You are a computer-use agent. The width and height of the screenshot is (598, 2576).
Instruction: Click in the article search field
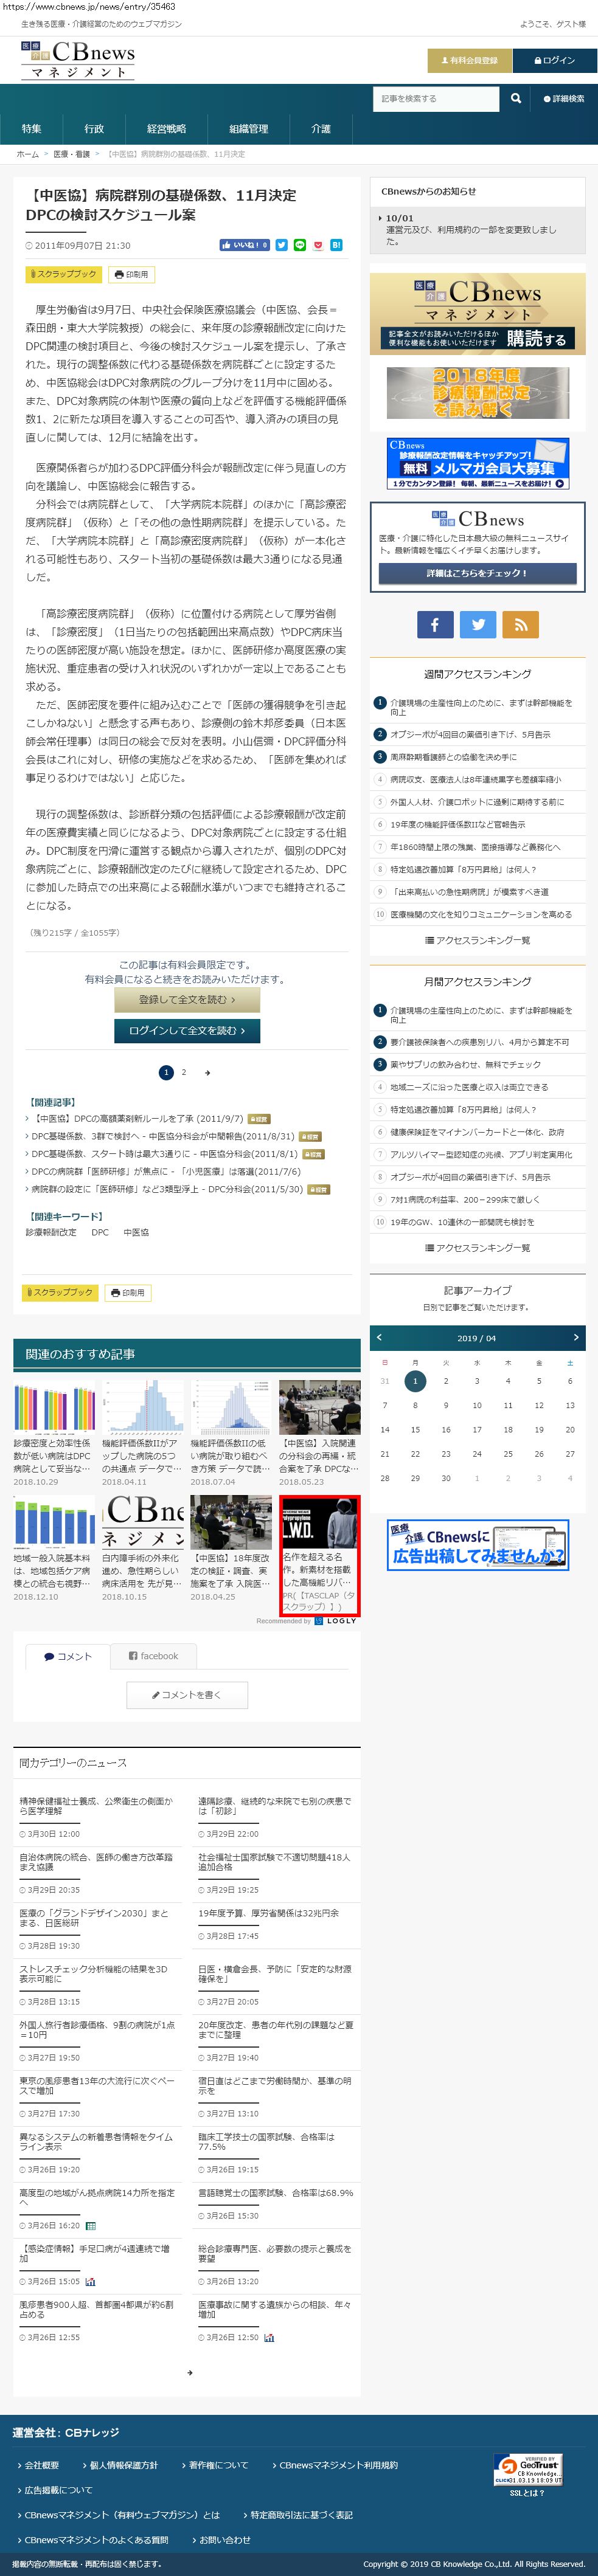tap(436, 98)
